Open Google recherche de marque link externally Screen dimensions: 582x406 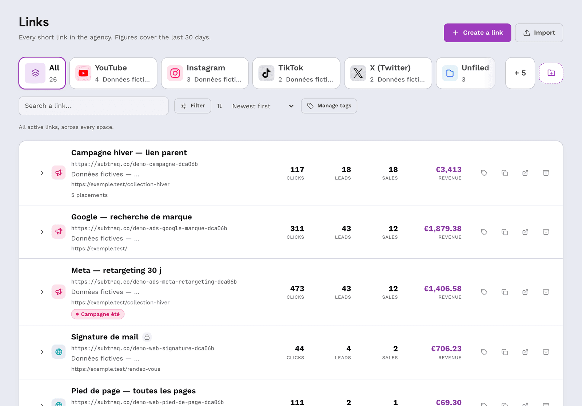coord(525,232)
